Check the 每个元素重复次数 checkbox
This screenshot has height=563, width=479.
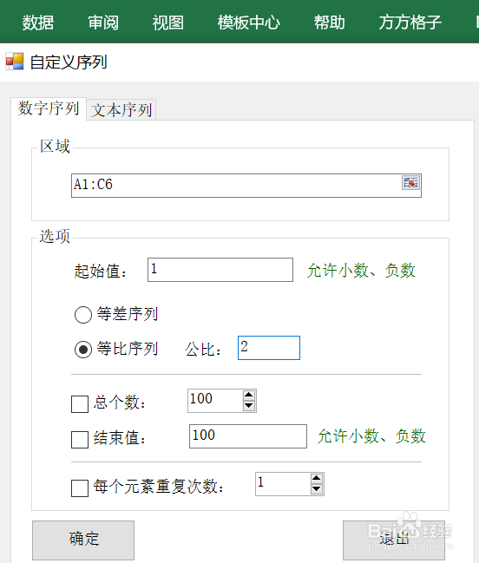point(80,488)
